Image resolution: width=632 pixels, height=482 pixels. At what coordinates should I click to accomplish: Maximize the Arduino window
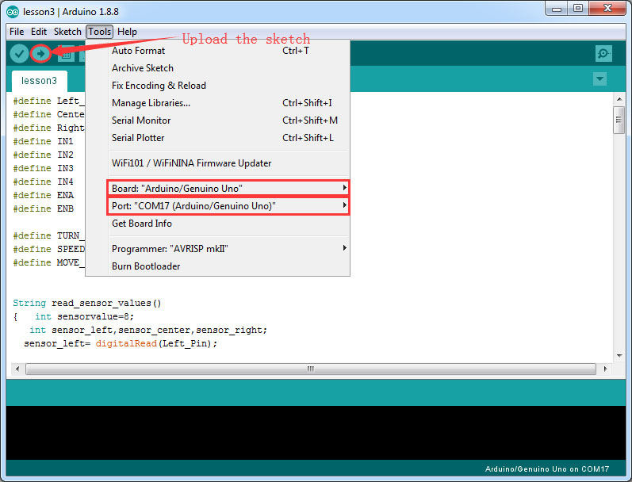pos(578,9)
